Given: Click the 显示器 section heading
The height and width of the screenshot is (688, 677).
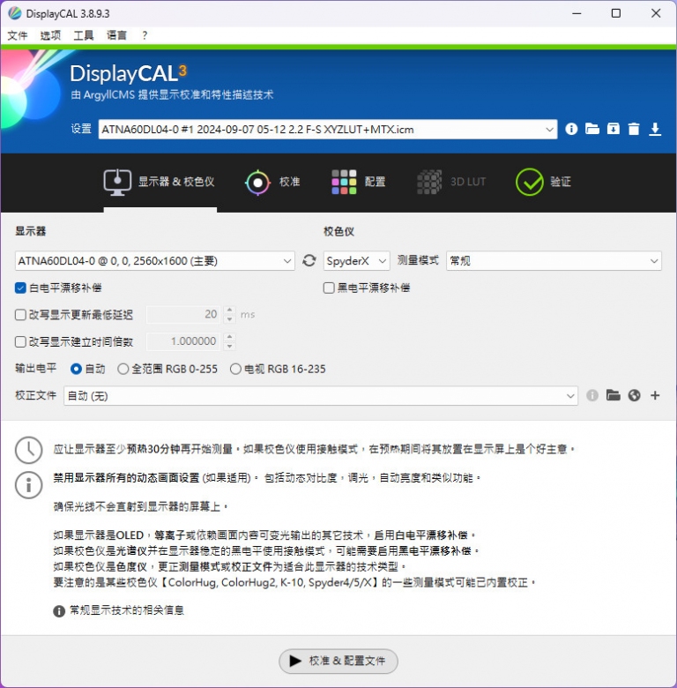Looking at the screenshot, I should (30, 231).
